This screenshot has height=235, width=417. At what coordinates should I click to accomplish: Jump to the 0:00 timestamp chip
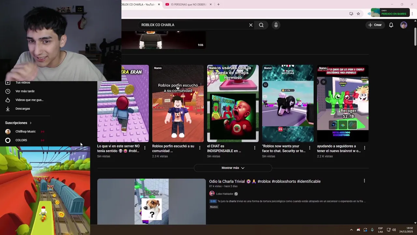(213, 201)
